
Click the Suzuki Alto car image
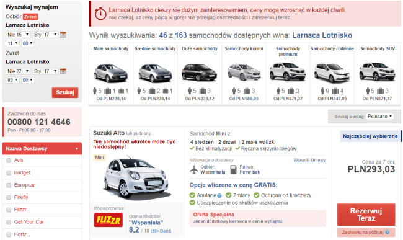136,179
